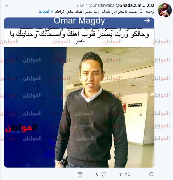The height and width of the screenshot is (180, 173).
Task: Click the Ghada.z.m display name
Action: [135, 5]
